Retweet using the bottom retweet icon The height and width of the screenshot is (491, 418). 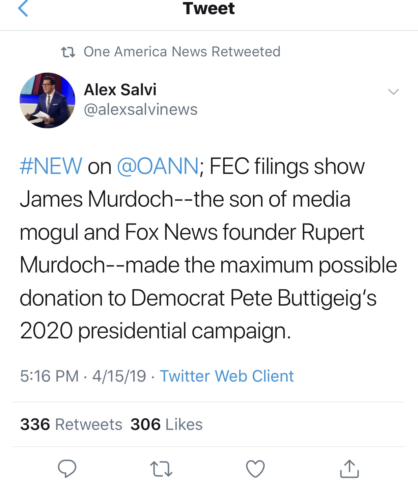tap(161, 469)
